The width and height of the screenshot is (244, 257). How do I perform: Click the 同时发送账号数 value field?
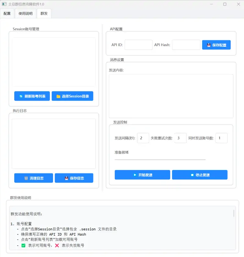pyautogui.click(x=221, y=138)
